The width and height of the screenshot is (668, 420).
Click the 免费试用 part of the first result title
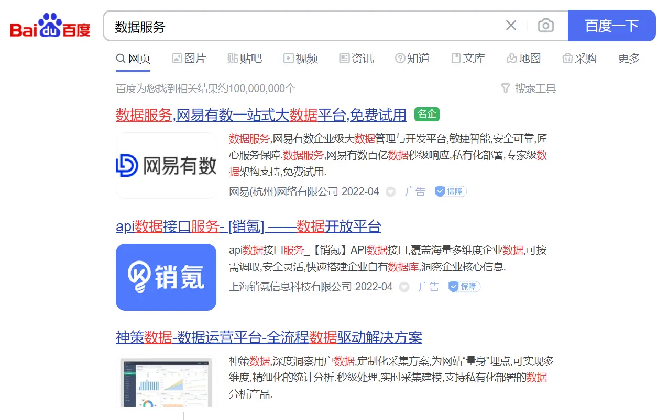(x=379, y=115)
